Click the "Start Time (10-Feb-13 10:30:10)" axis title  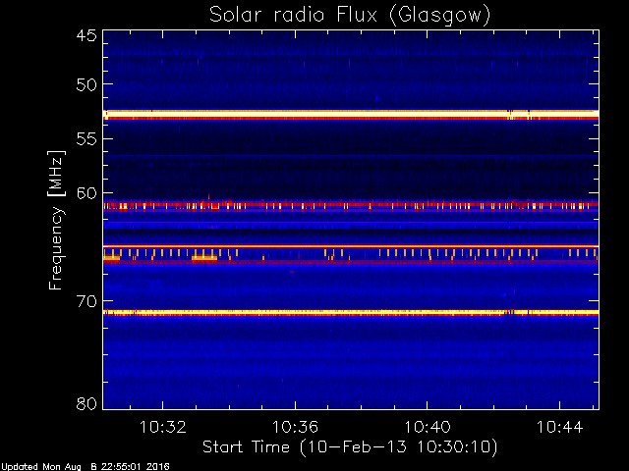point(350,447)
